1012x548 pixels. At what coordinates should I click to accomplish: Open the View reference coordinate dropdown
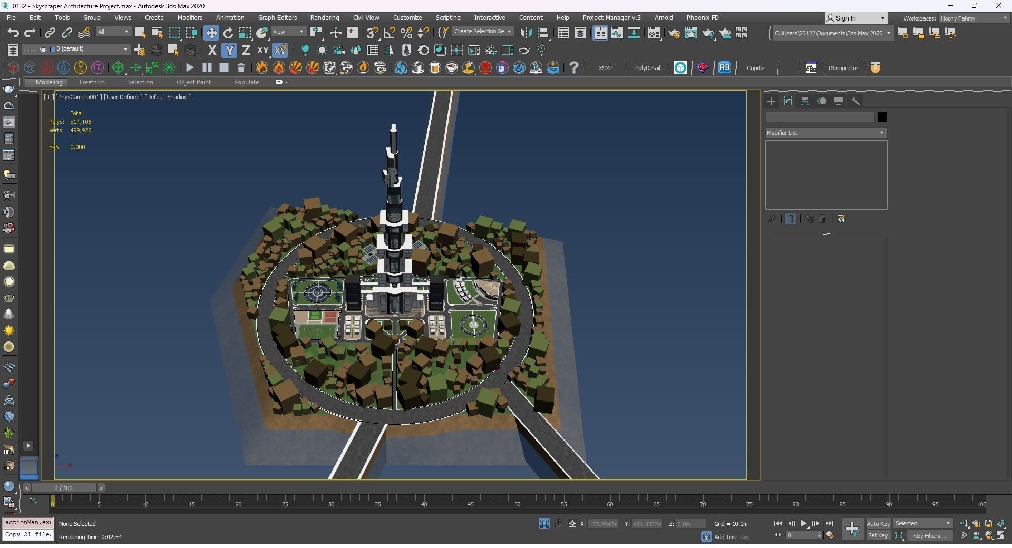pos(288,32)
